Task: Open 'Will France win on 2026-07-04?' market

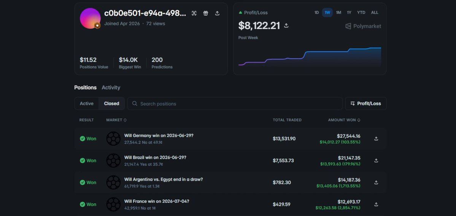Action: [x=157, y=201]
